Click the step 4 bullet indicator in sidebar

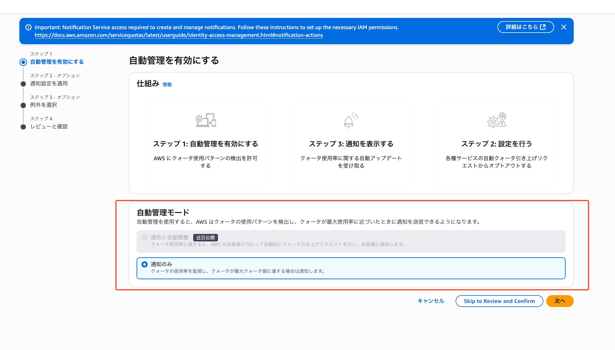tap(23, 127)
